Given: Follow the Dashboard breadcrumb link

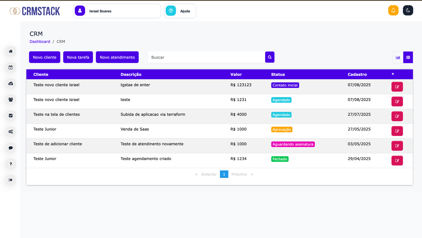Looking at the screenshot, I should click(40, 42).
